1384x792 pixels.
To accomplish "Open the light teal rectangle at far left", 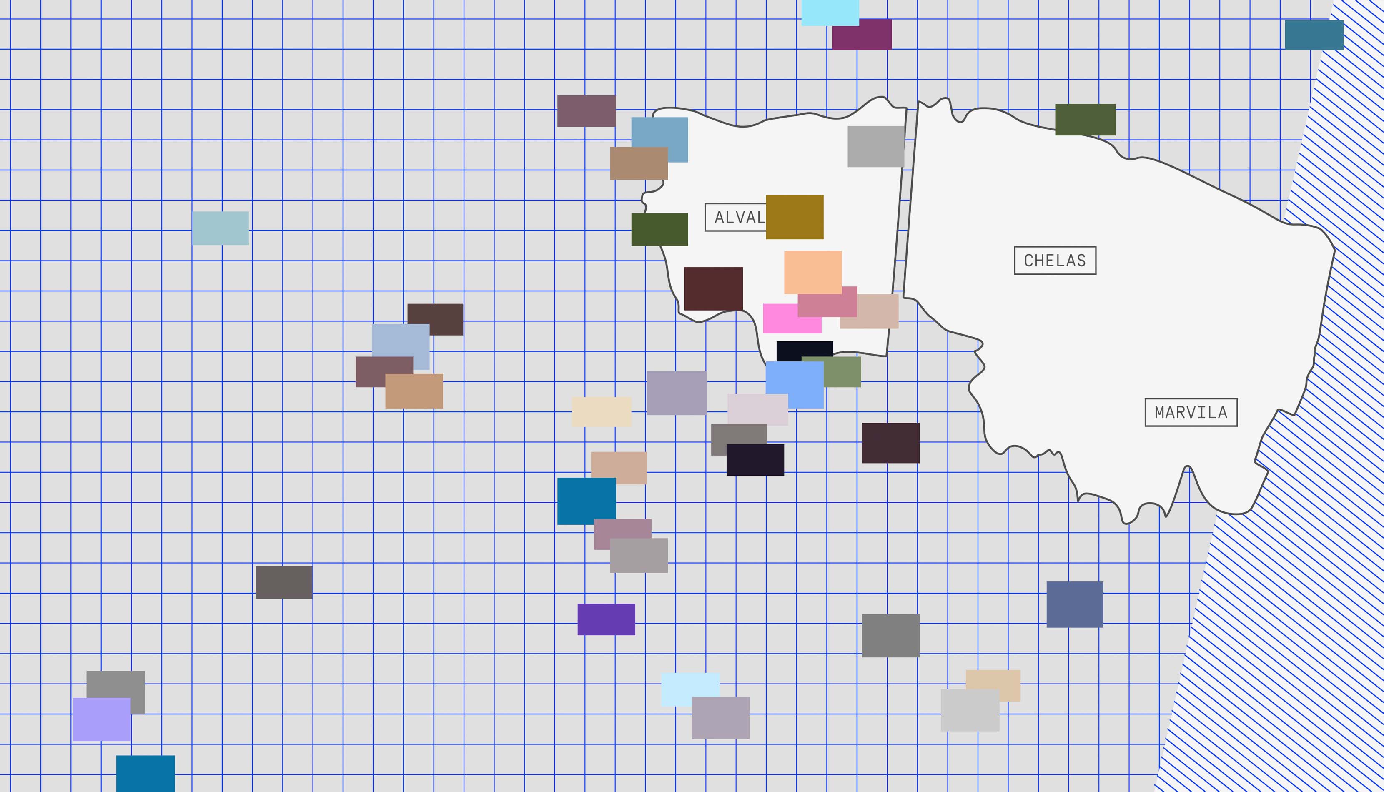I will 220,228.
